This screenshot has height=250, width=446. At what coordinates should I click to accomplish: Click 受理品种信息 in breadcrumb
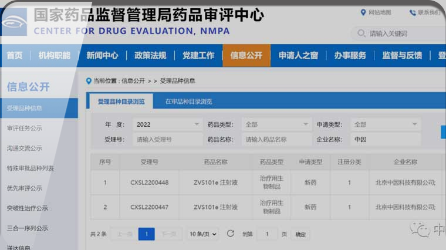pyautogui.click(x=177, y=81)
